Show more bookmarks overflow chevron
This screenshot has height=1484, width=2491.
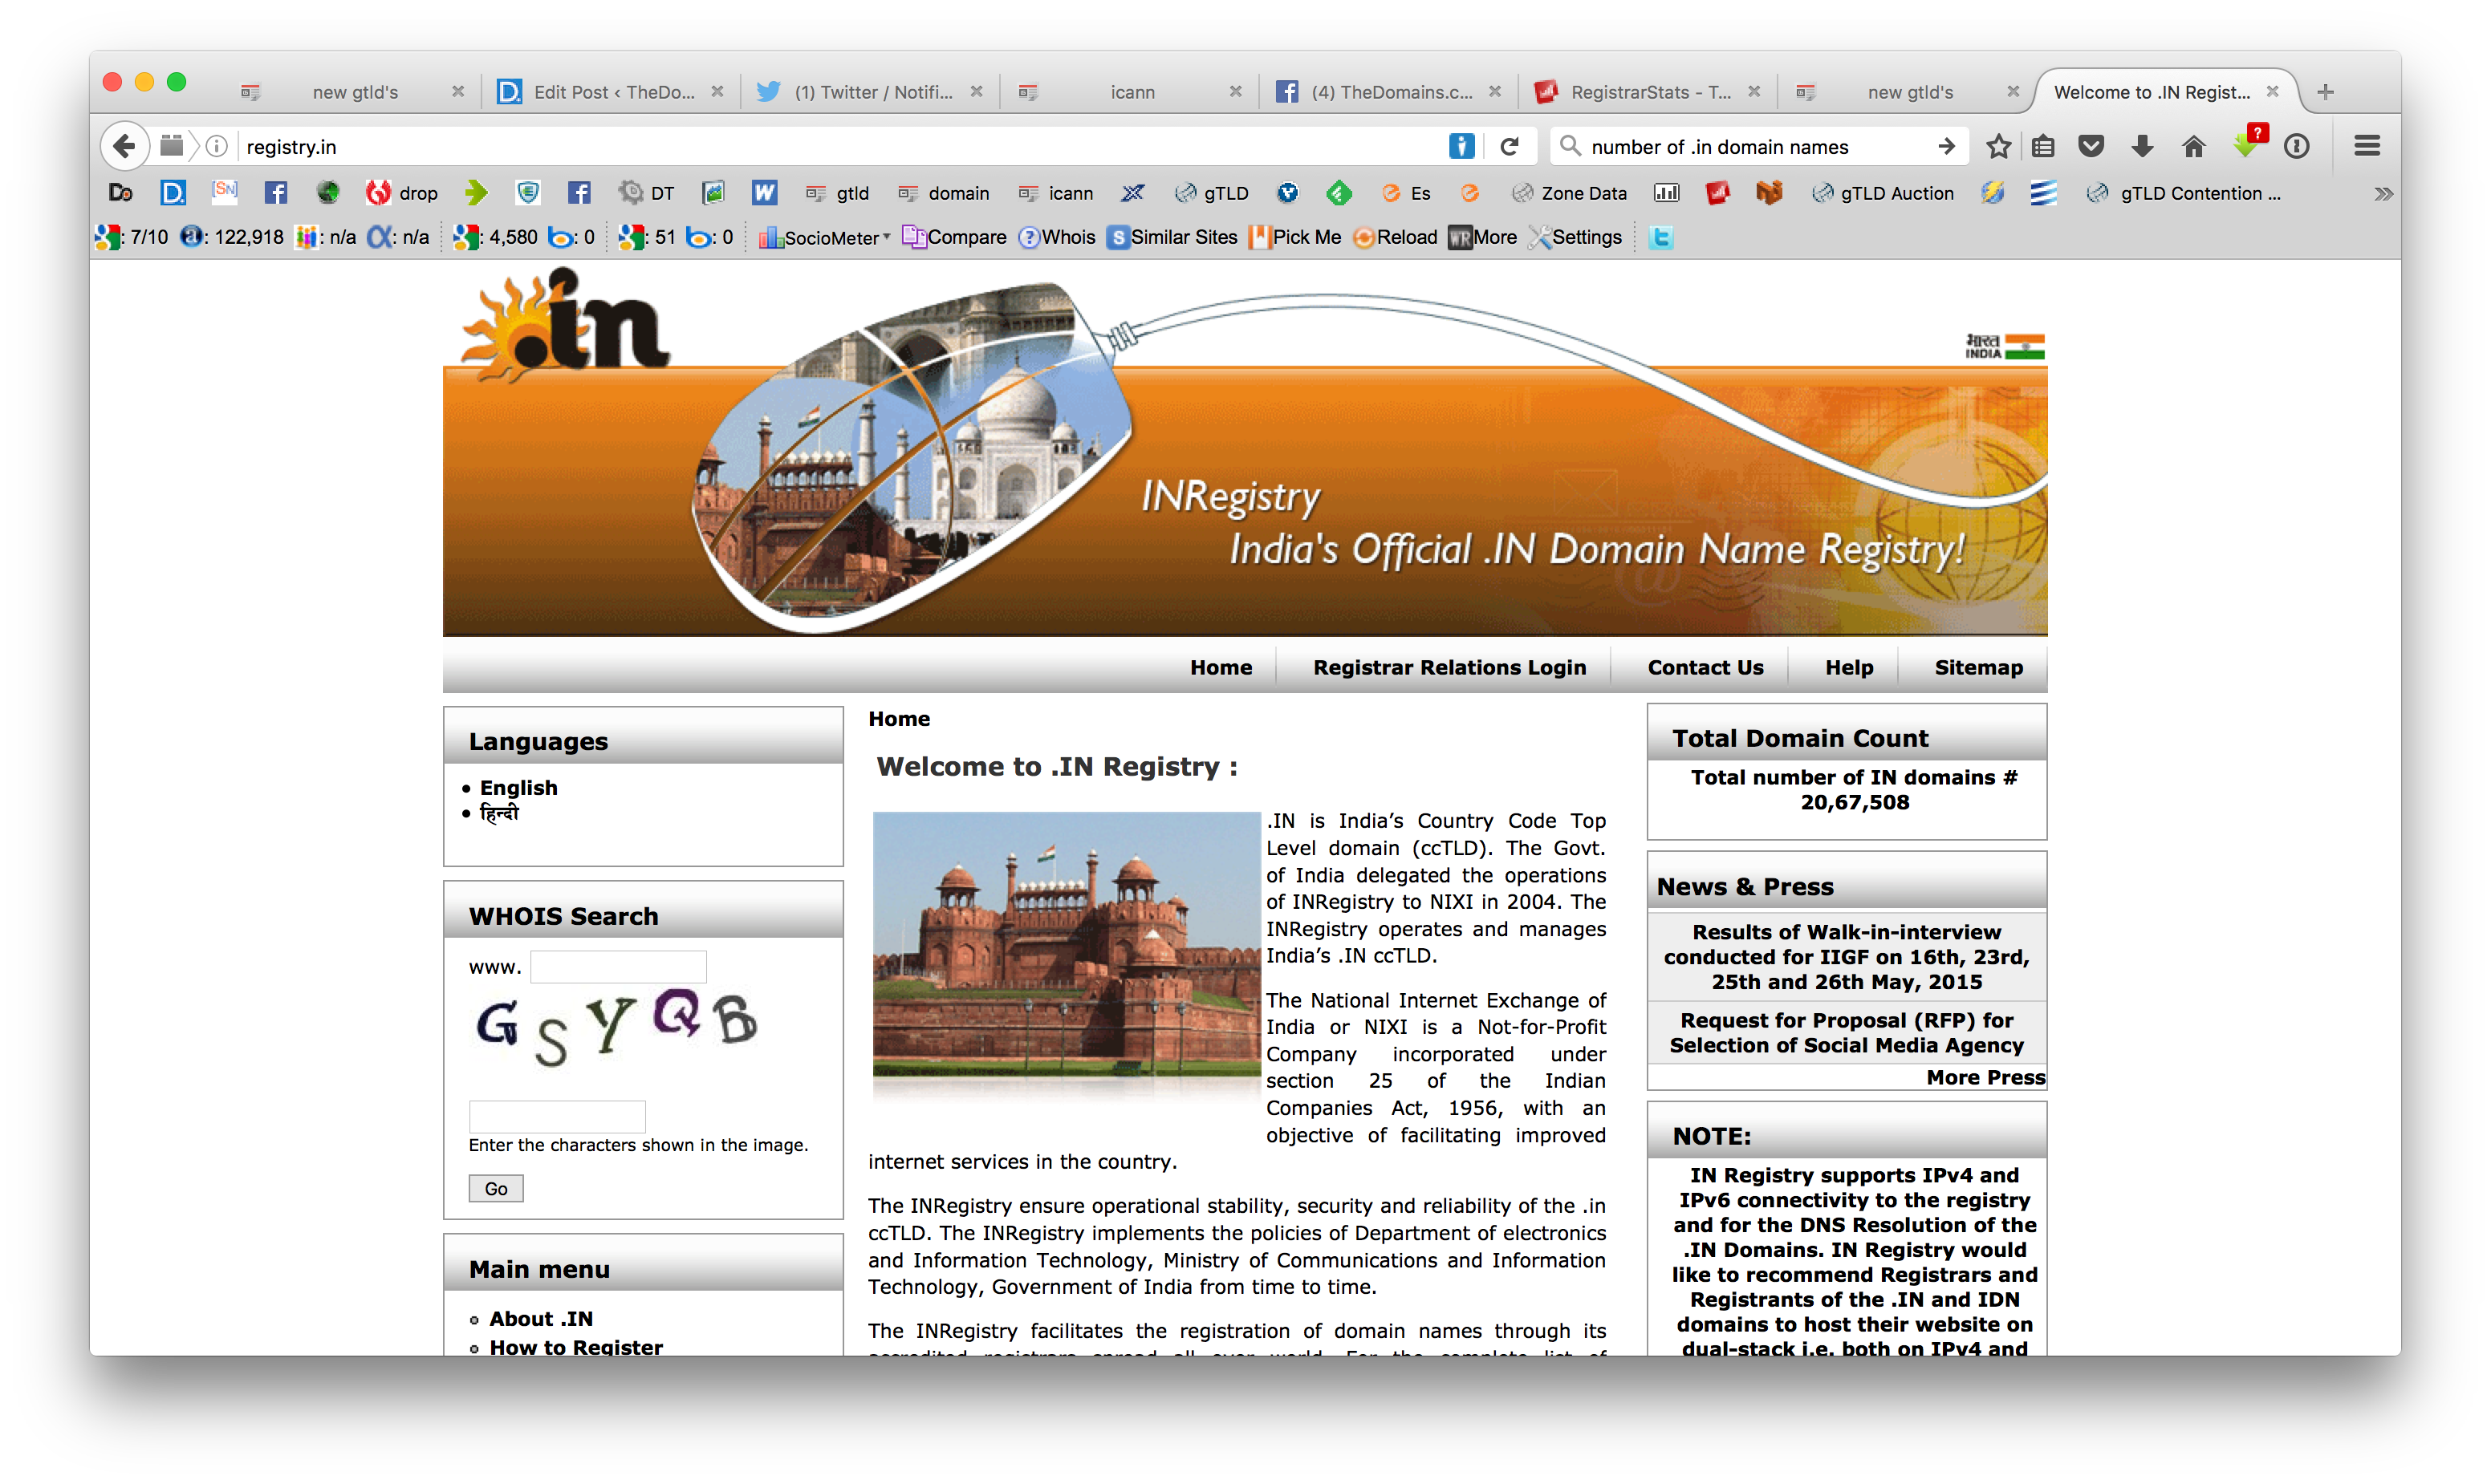point(2383,194)
